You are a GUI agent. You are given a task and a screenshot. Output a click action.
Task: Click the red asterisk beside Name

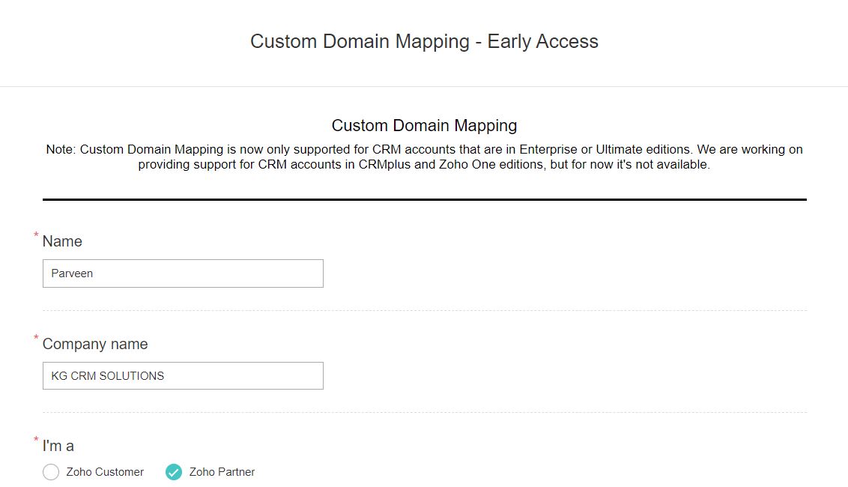[x=36, y=236]
